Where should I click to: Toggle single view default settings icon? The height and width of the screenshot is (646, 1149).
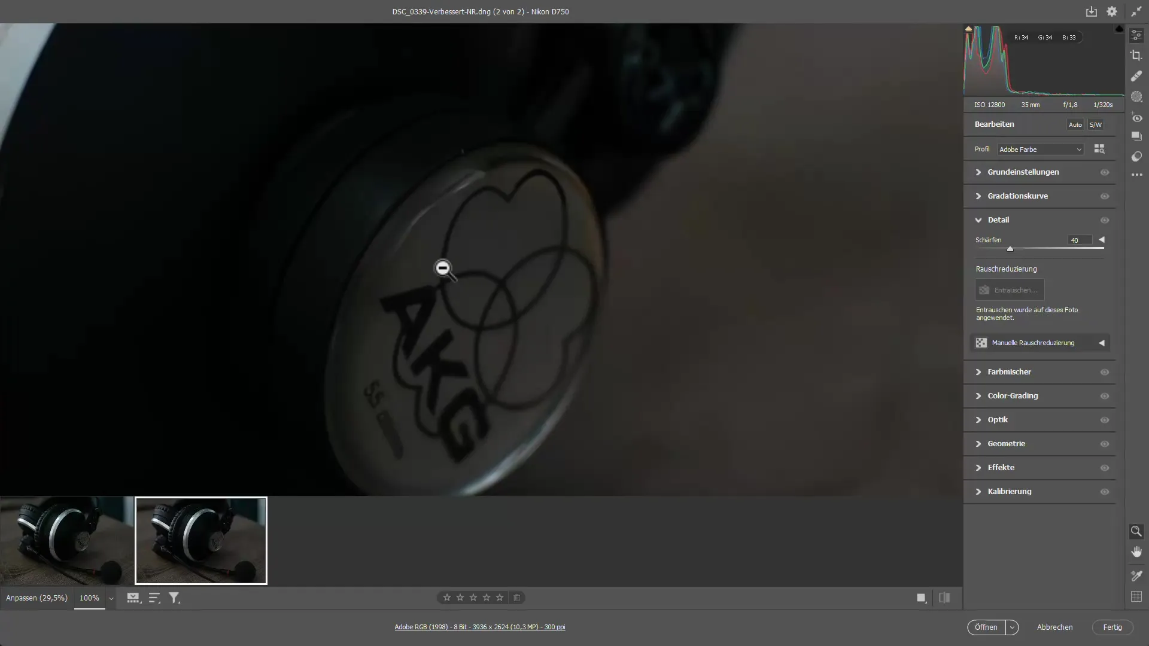pyautogui.click(x=922, y=598)
